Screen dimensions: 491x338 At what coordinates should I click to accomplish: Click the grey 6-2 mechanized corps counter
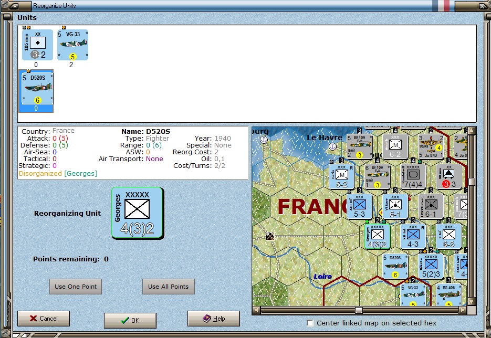click(395, 146)
